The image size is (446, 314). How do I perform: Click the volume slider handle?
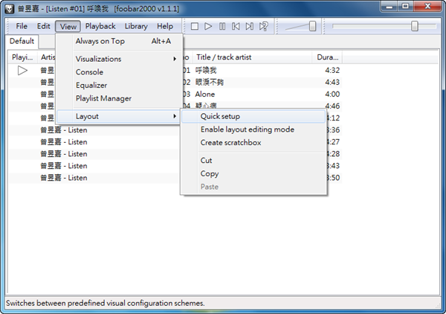(x=312, y=26)
